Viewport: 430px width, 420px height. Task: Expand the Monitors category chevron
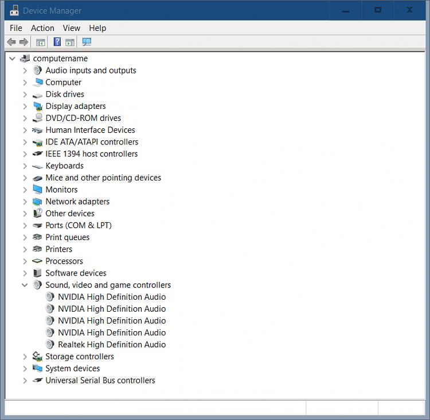pos(25,190)
